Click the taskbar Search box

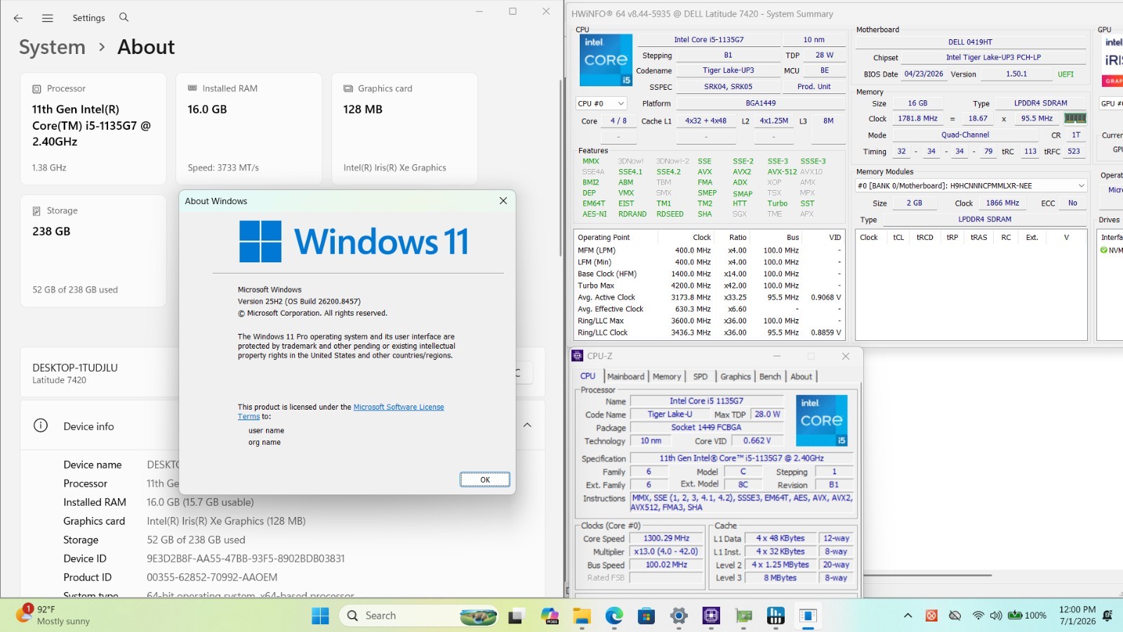pos(420,616)
